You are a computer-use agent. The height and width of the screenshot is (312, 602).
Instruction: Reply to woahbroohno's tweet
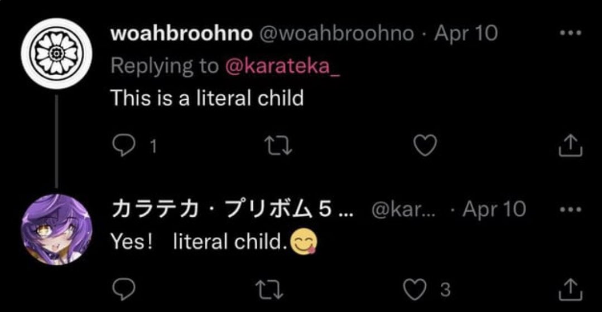point(122,146)
